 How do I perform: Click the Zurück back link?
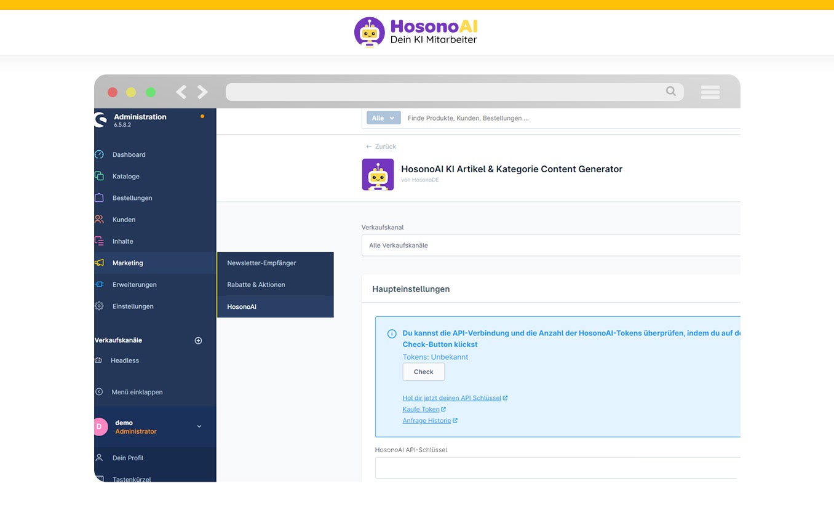point(381,146)
